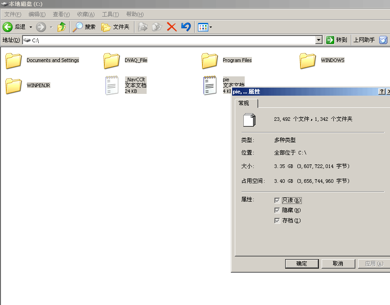
Task: Click the blue Undo arrow icon
Action: [186, 27]
